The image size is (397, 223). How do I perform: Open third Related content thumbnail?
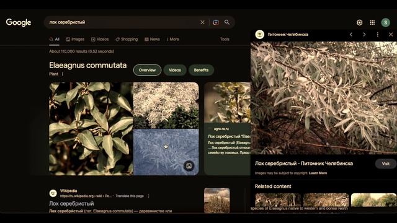[x=373, y=200]
